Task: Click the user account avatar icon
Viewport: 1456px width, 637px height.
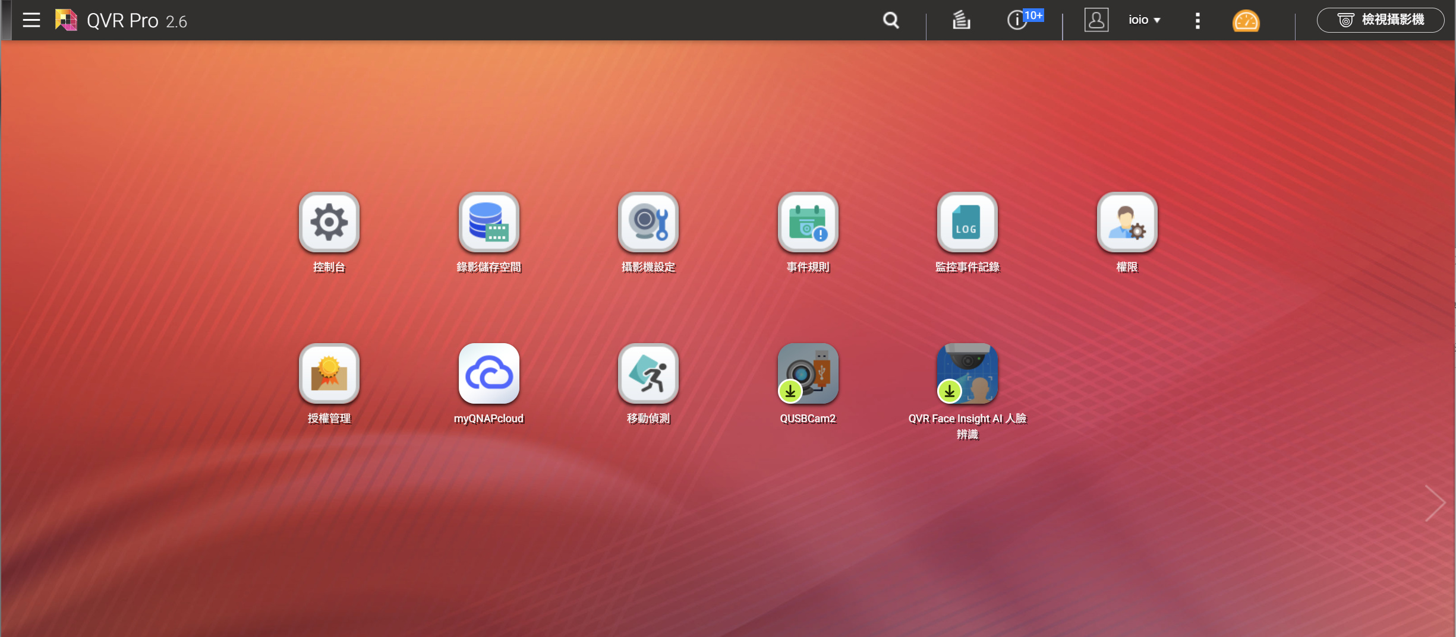Action: click(1096, 20)
